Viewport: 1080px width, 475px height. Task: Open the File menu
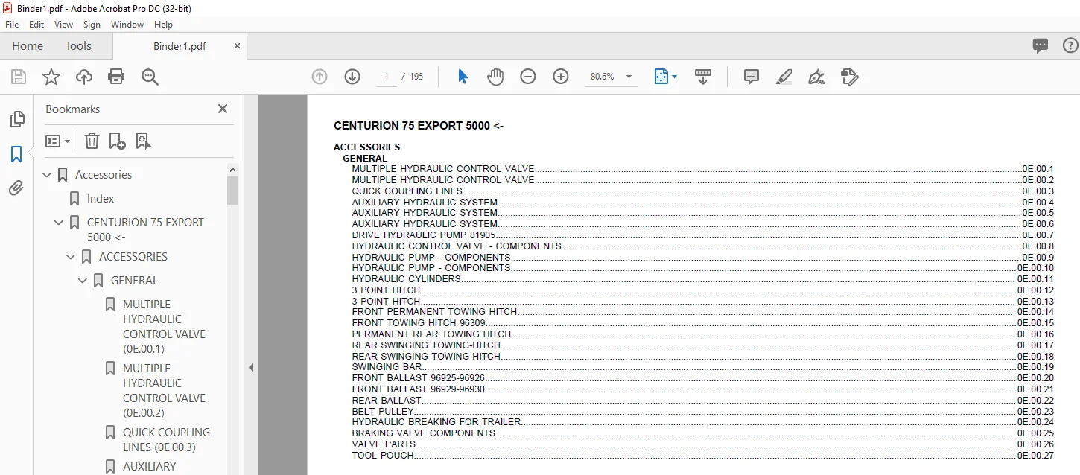12,25
